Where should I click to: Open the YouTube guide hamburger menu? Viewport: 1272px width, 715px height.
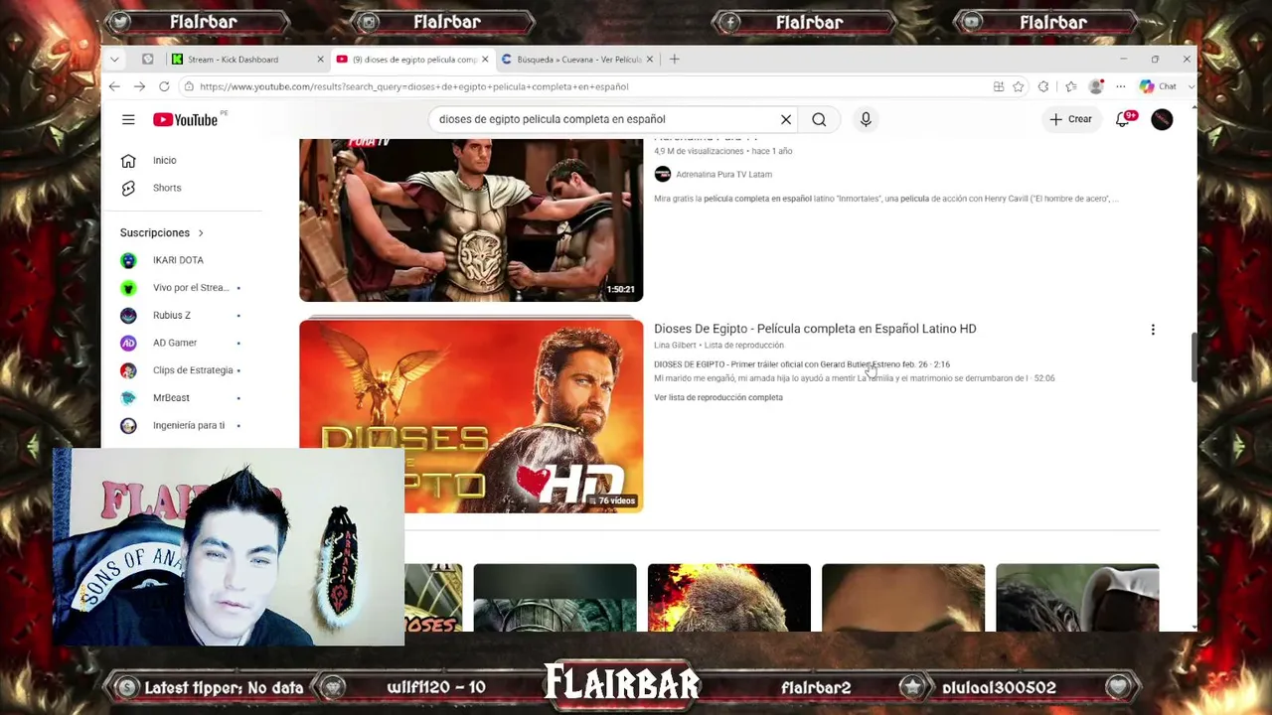tap(128, 120)
